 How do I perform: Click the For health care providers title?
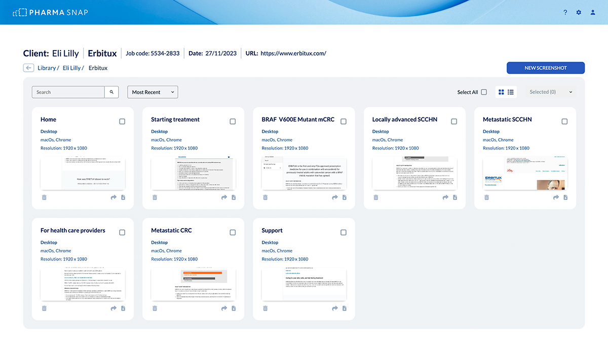click(73, 231)
